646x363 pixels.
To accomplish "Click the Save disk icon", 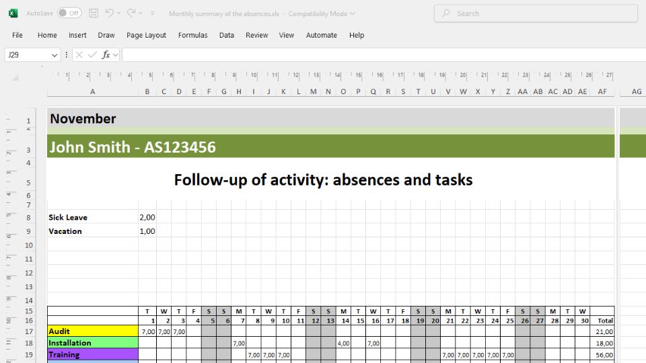I will [x=94, y=13].
